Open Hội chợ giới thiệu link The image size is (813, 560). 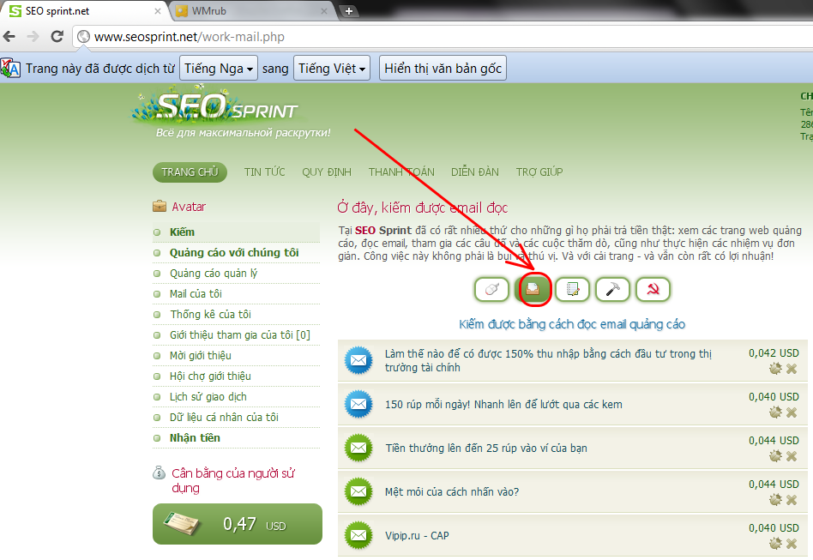tap(210, 376)
